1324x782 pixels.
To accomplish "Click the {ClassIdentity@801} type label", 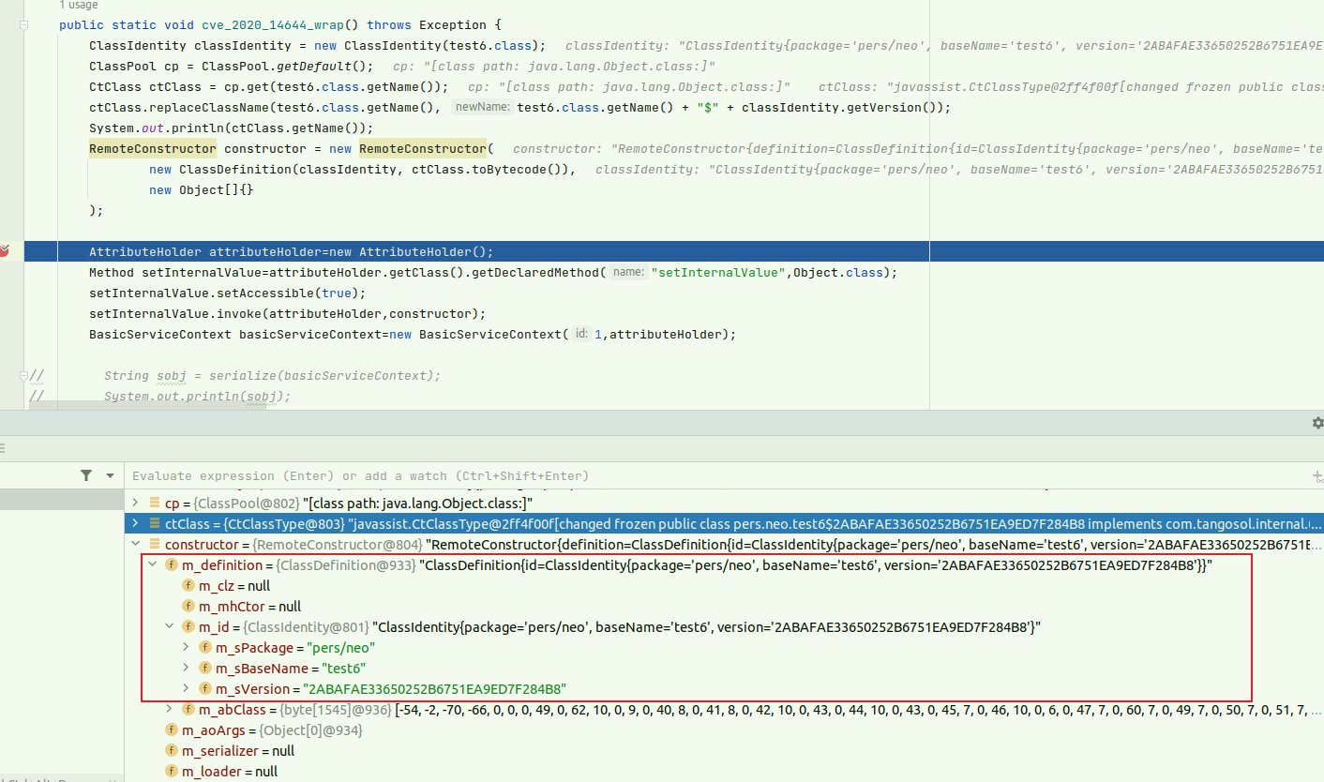I will click(306, 626).
